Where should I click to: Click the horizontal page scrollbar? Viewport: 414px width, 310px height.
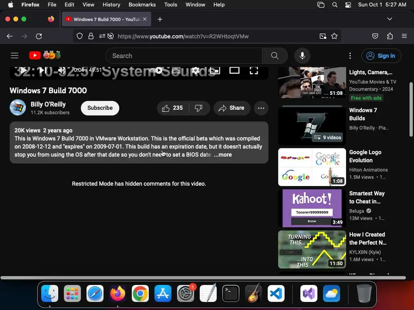[x=203, y=278]
